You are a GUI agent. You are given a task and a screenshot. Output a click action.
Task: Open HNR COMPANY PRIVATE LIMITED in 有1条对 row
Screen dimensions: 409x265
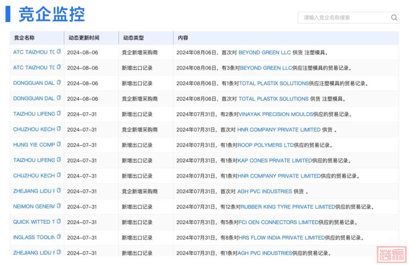[x=279, y=176]
